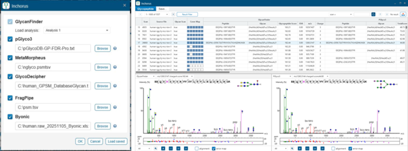Browse for the MetaMorpheus result file
The height and width of the screenshot is (151, 408).
(x=102, y=67)
